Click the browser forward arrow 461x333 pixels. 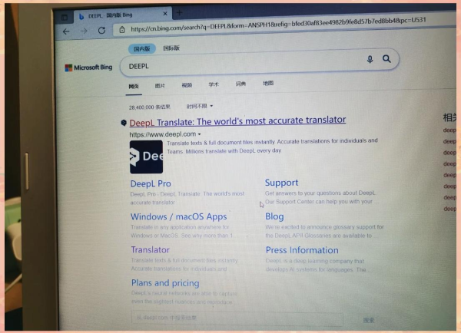[84, 31]
